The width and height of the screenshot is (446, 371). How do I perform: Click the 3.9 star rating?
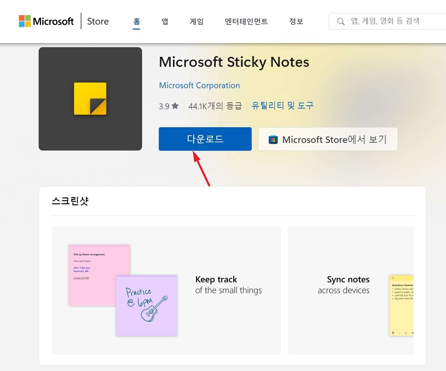169,106
